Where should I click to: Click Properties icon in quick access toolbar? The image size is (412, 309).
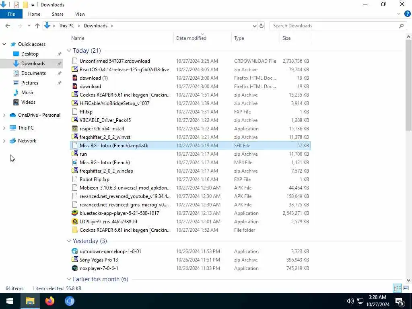point(16,5)
